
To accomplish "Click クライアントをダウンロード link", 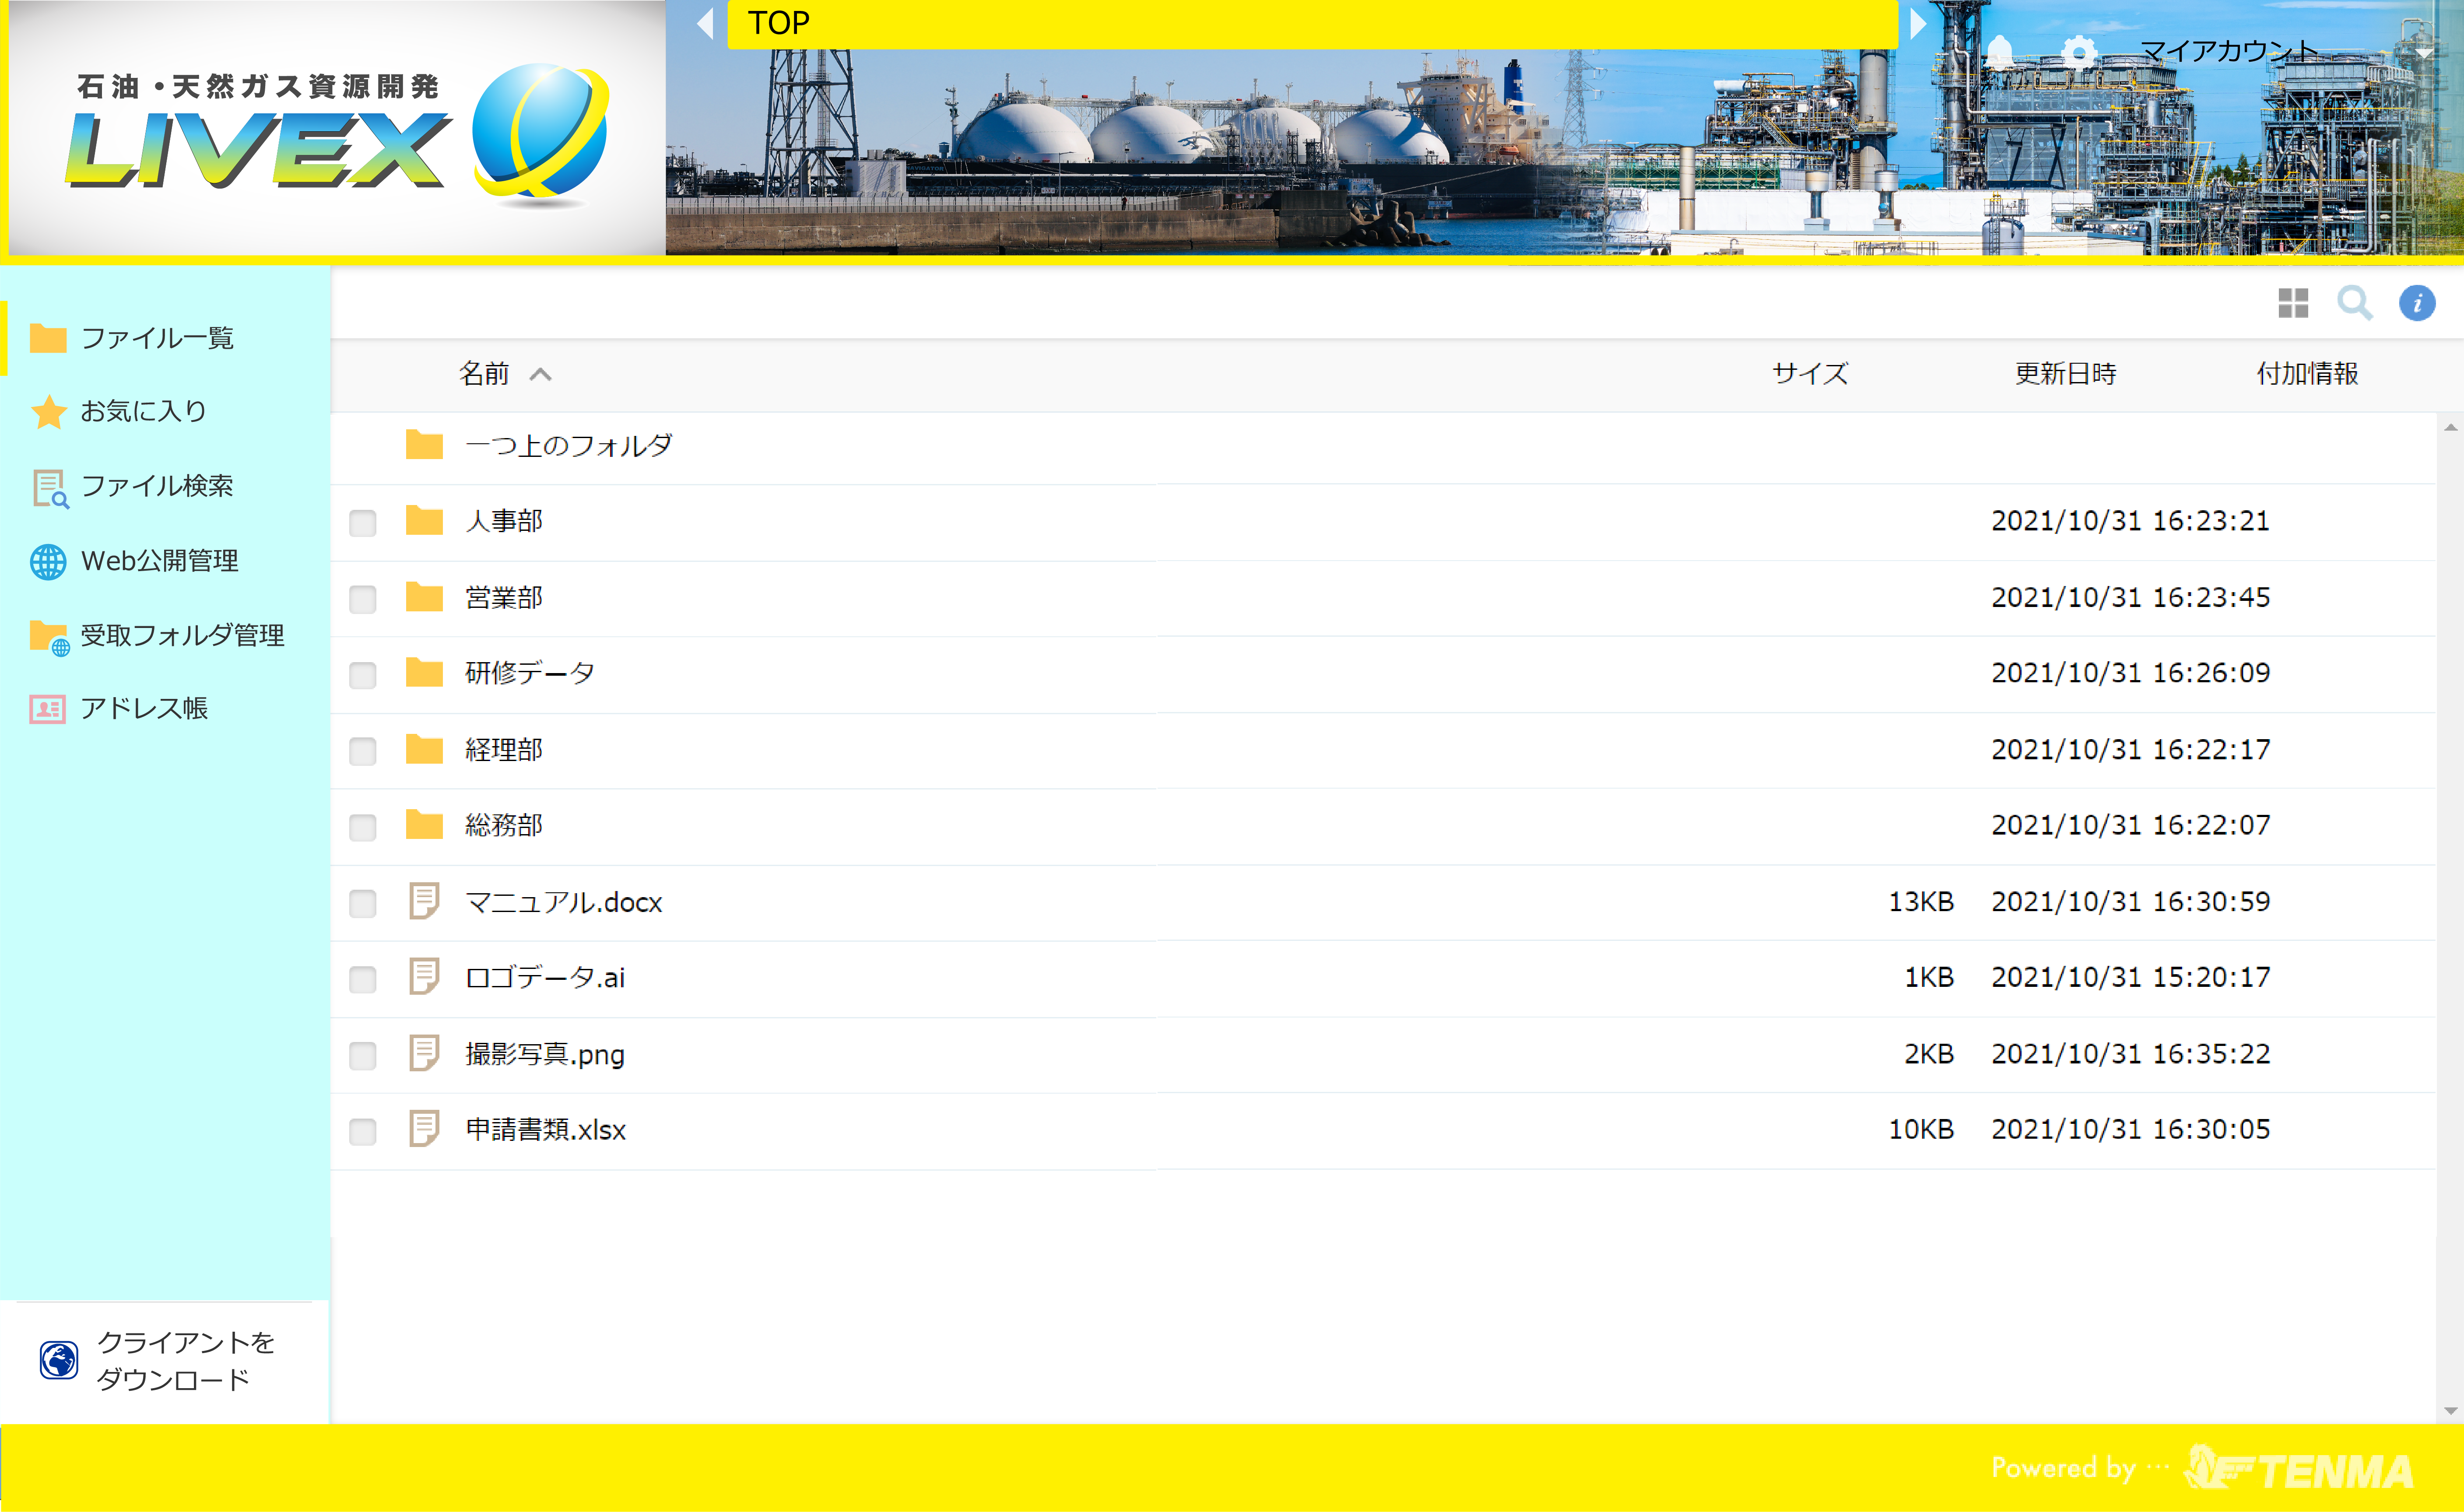I will tap(185, 1360).
